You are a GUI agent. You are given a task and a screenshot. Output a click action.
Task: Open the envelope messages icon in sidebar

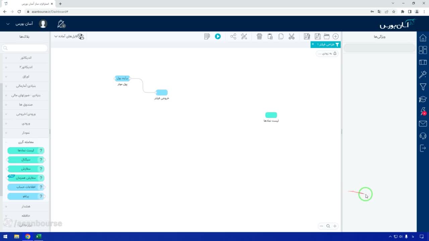(x=423, y=124)
